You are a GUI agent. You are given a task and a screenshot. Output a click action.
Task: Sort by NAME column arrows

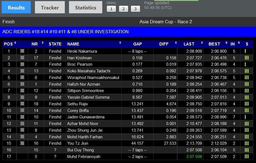tap(120, 43)
